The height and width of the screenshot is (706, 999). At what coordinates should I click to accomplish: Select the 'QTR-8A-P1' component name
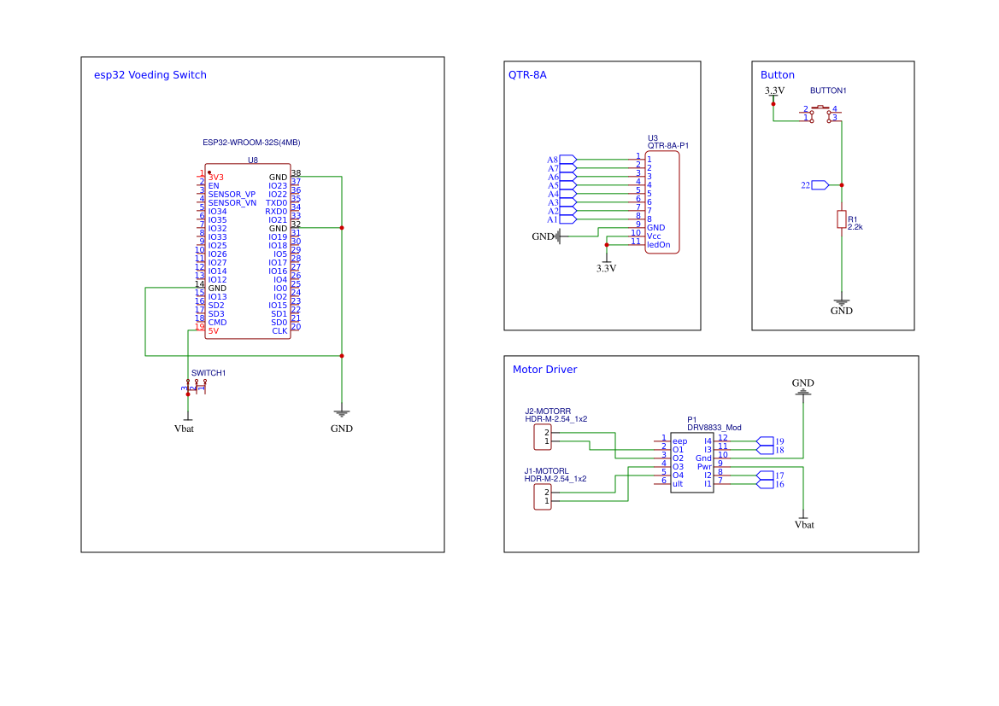(x=667, y=146)
